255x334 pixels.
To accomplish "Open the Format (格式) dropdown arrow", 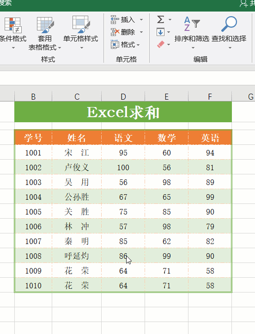I will point(138,45).
